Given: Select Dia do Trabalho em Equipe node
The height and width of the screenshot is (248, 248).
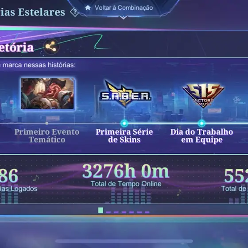Looking at the screenshot, I should [x=201, y=124].
